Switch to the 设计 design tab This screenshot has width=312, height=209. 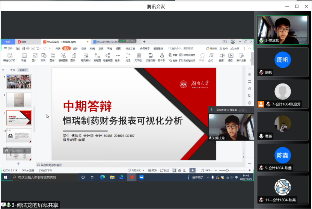pos(75,48)
